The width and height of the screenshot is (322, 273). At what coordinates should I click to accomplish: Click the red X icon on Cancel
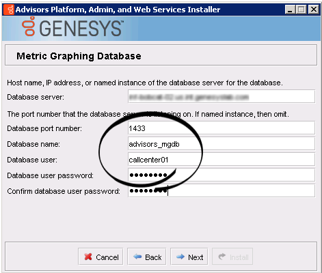pos(88,257)
